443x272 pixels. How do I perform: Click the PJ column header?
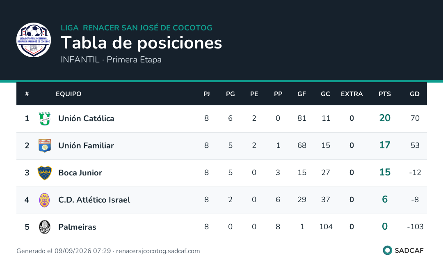coord(206,94)
